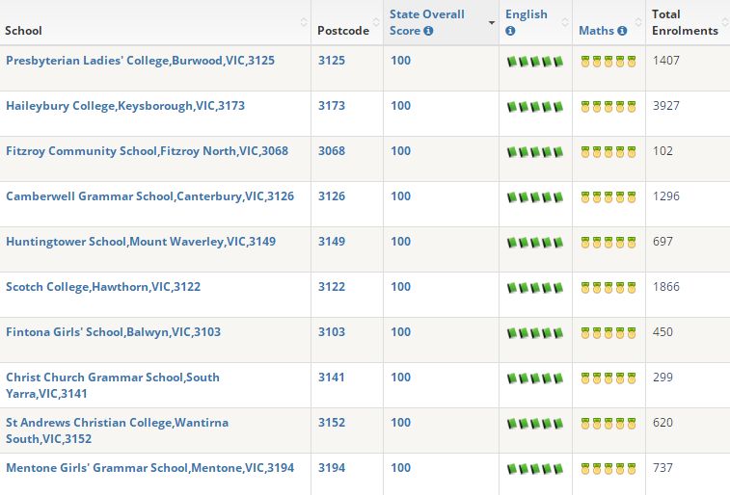The image size is (730, 495).
Task: Click score 100 for Haileybury College
Action: (400, 106)
